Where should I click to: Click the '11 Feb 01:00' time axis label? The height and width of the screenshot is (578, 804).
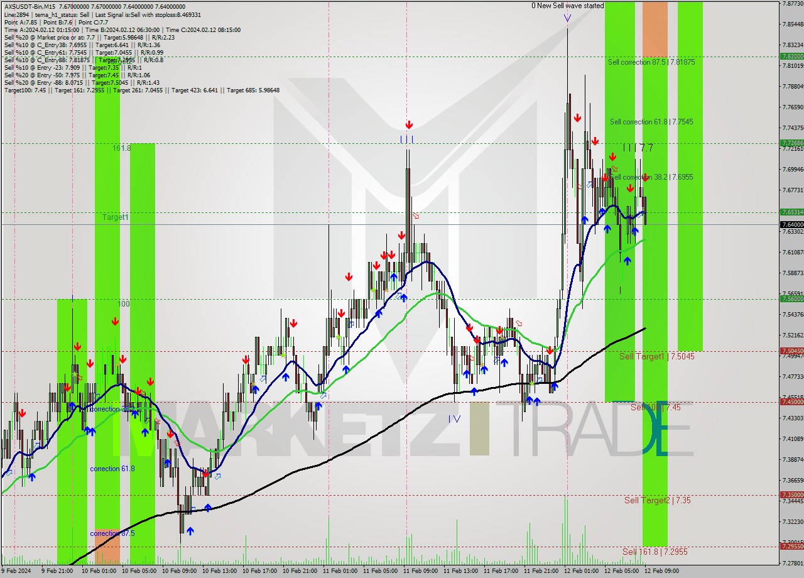(340, 571)
